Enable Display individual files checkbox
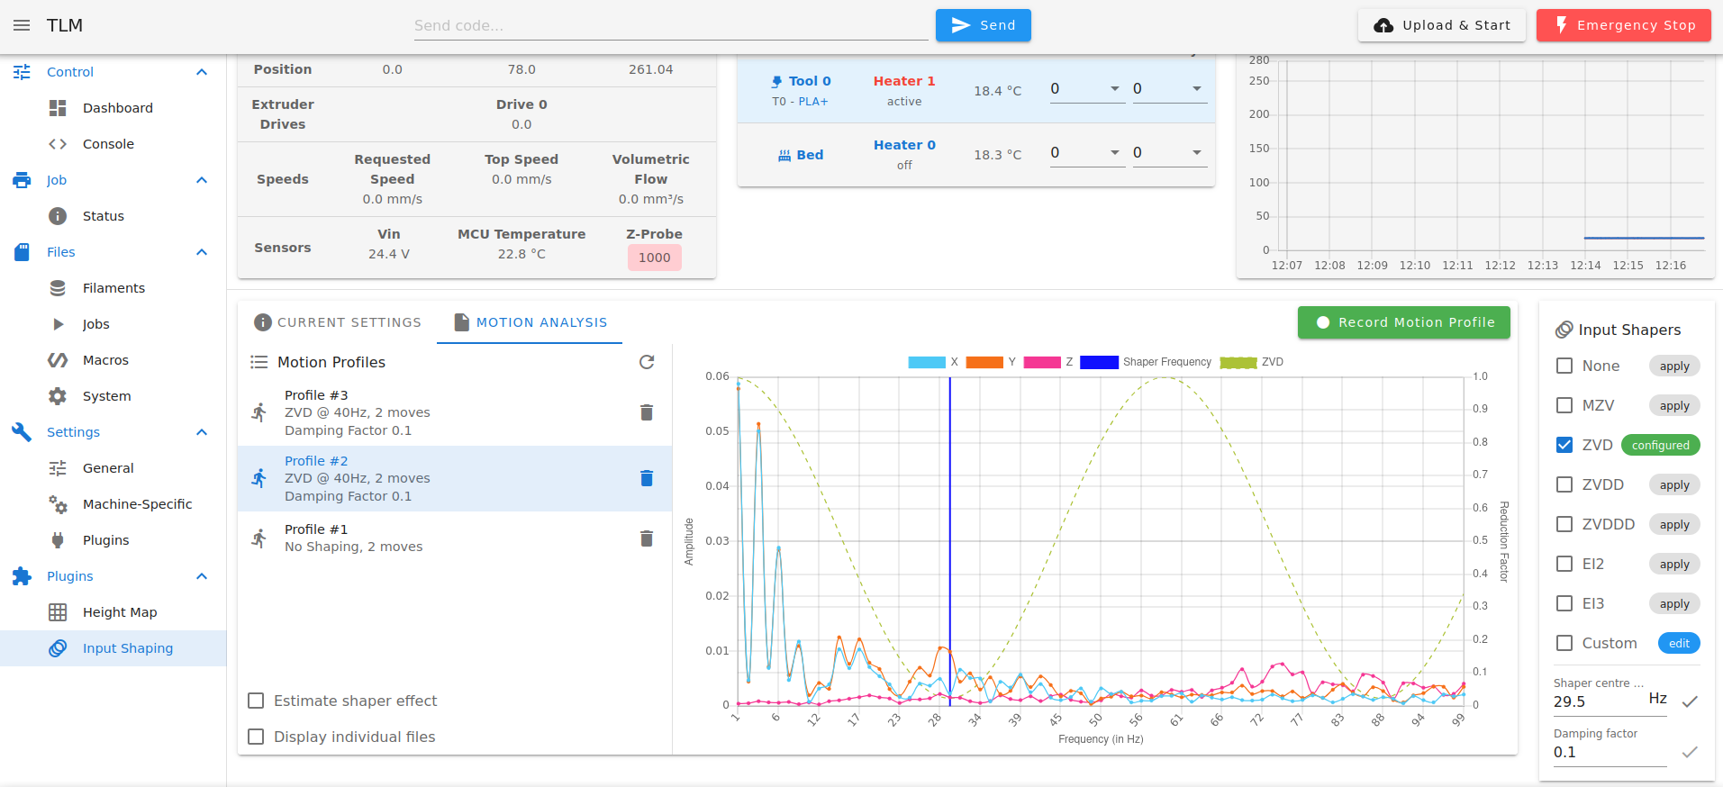The width and height of the screenshot is (1723, 787). tap(256, 737)
